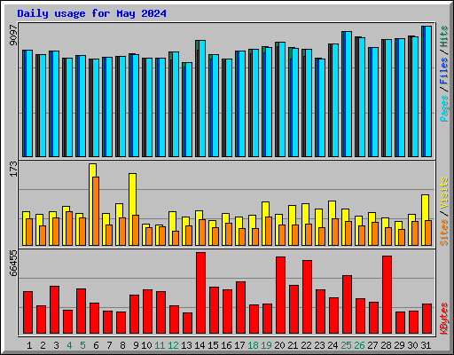The height and width of the screenshot is (355, 454).
Task: Click the x-axis label for day 4
Action: [69, 345]
